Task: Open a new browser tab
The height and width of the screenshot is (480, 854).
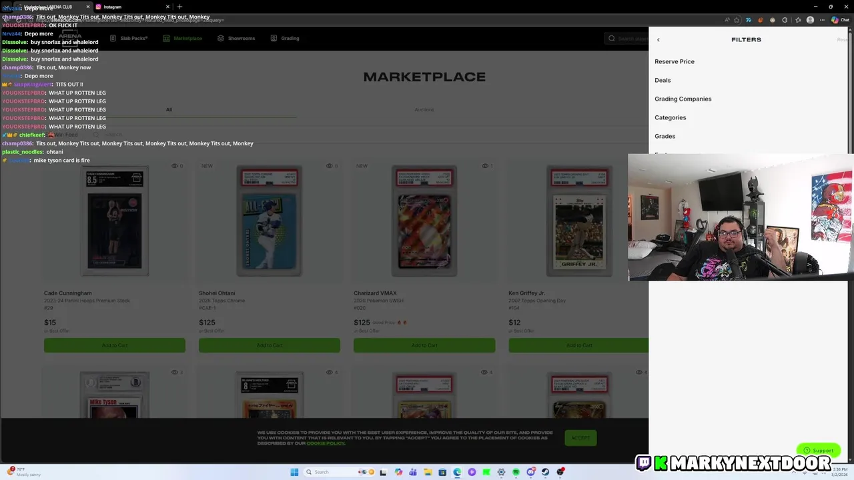Action: click(179, 7)
